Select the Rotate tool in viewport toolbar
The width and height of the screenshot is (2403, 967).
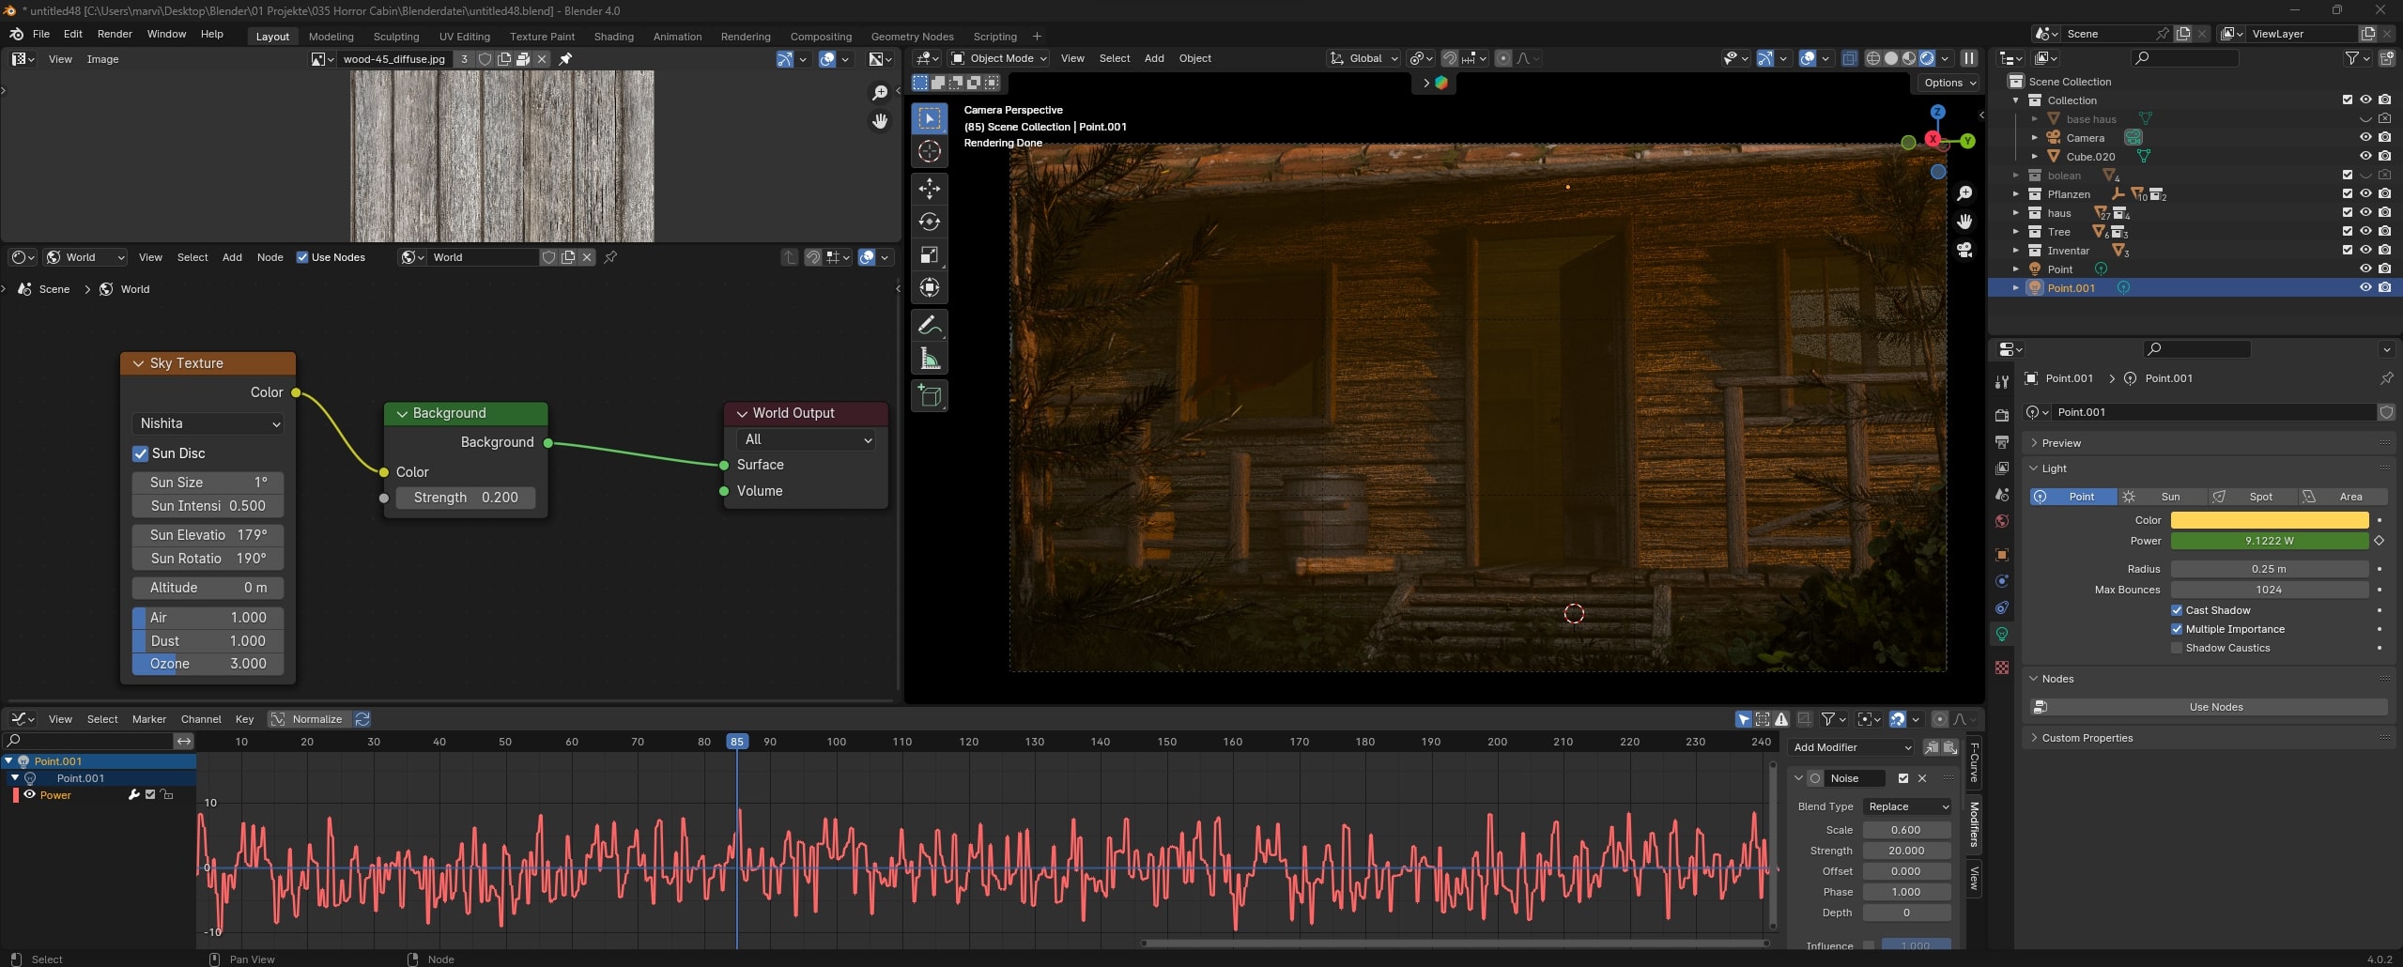[929, 222]
